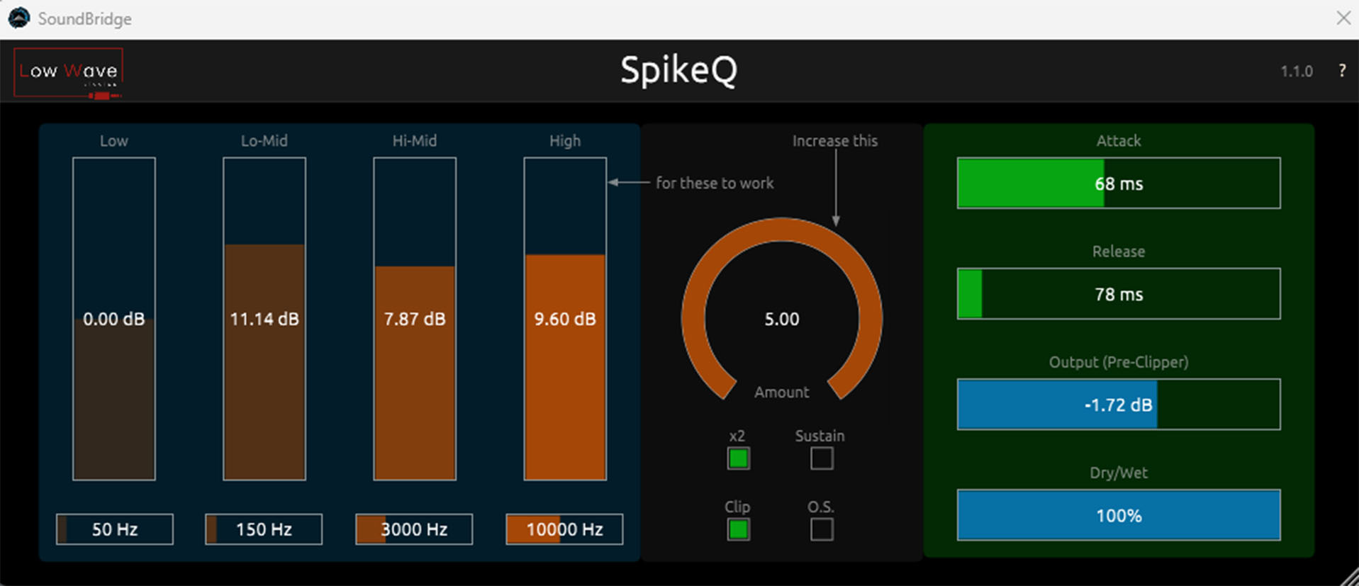Click the Attack 68 ms slider
Screen dimensions: 1359x586
point(1119,184)
